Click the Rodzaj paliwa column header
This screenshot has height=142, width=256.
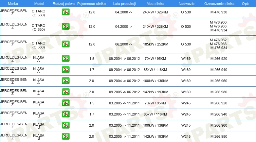[64, 4]
